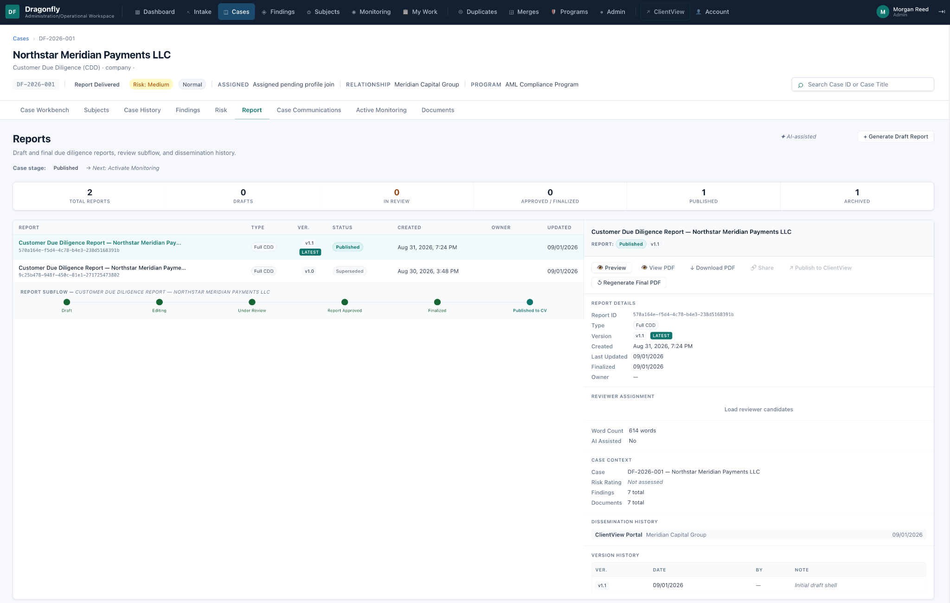The width and height of the screenshot is (950, 603).
Task: Click the Share action
Action: pyautogui.click(x=762, y=268)
